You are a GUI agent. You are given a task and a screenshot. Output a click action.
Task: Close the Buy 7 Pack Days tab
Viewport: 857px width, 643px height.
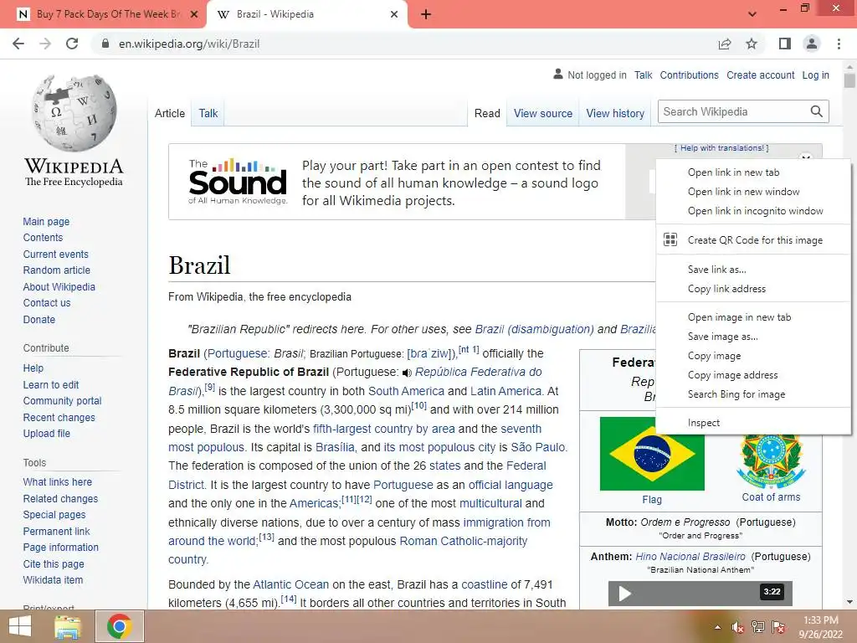pyautogui.click(x=194, y=14)
